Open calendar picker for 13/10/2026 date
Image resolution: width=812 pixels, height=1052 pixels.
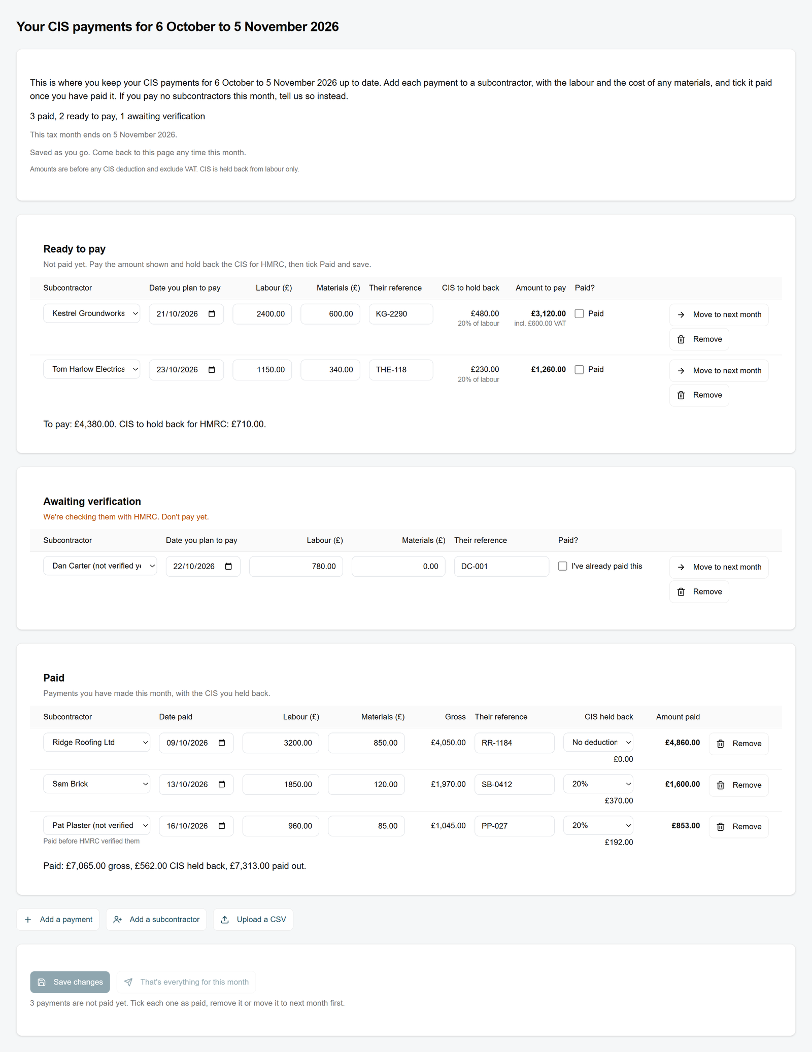(x=222, y=785)
